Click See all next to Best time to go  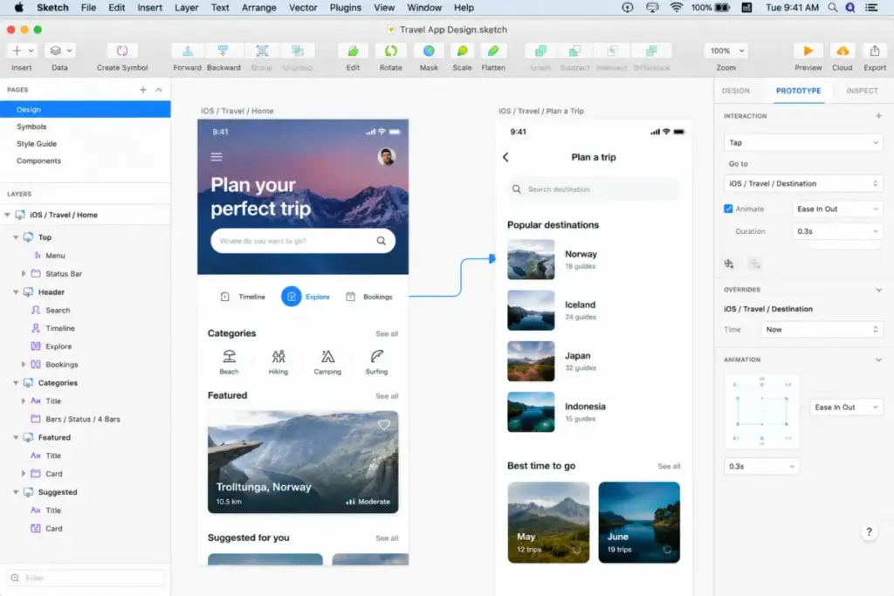coord(669,466)
